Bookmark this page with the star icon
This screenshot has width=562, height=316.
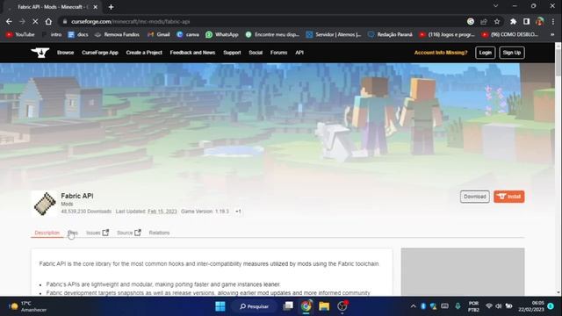(x=497, y=21)
